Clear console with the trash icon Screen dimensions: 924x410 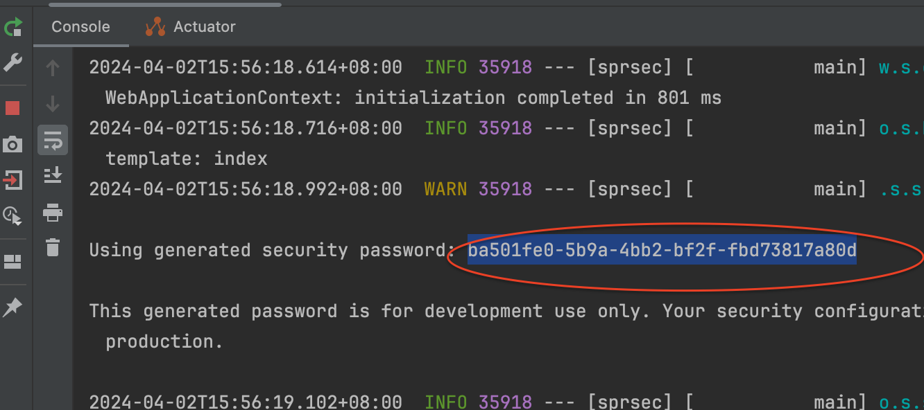(53, 247)
